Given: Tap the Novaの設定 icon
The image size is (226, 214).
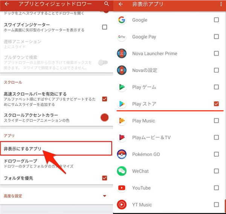Looking at the screenshot, I should [122, 70].
